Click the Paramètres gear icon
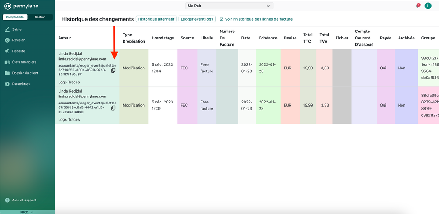The width and height of the screenshot is (439, 214). (7, 84)
